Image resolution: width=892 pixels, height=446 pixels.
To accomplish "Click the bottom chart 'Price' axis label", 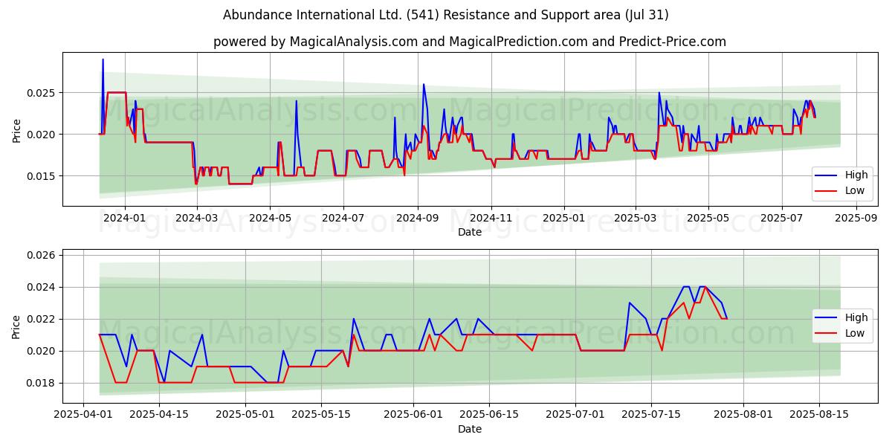I will tap(17, 326).
